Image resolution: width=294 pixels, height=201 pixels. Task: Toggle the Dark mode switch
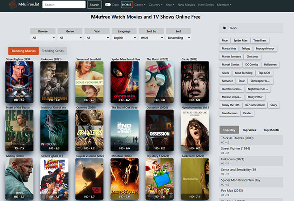click(108, 5)
